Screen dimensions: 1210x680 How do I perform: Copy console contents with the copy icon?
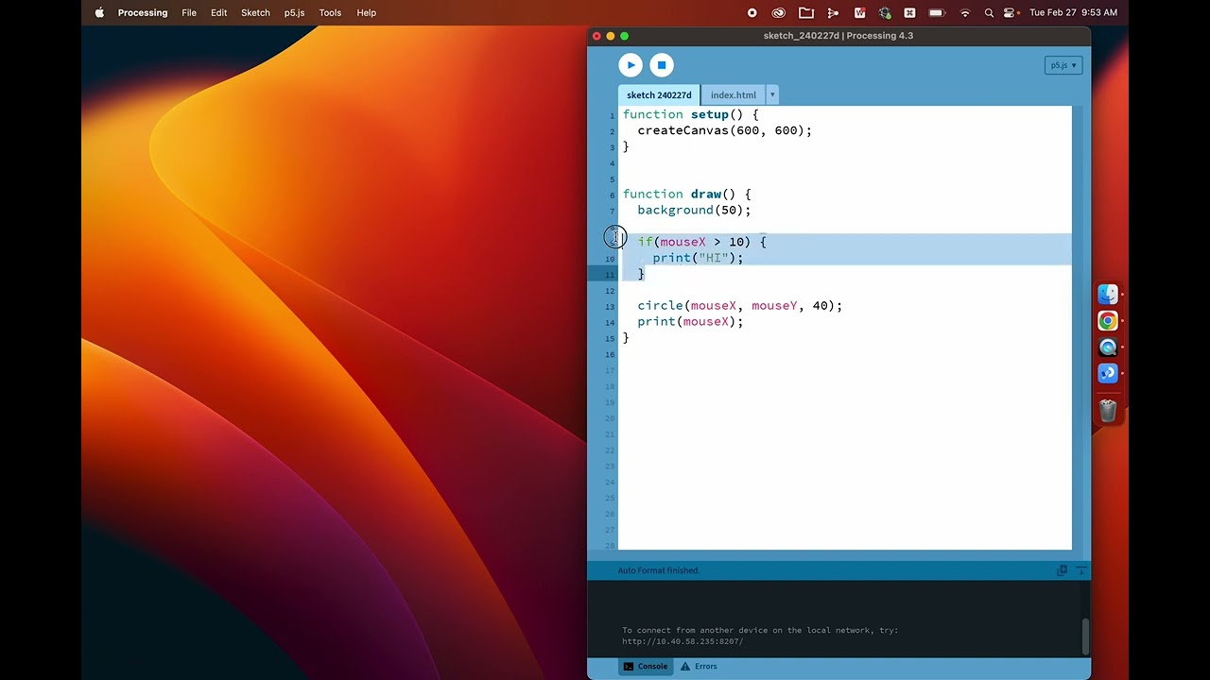pyautogui.click(x=1062, y=570)
